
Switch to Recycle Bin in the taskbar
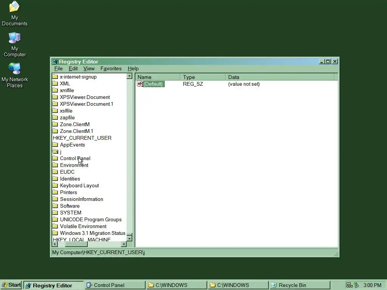pos(300,285)
